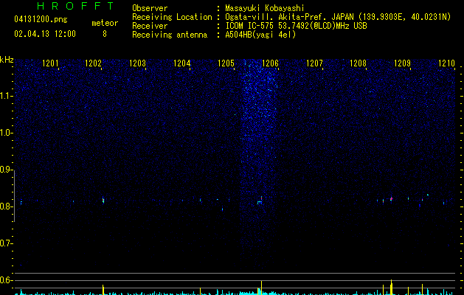This screenshot has width=464, height=295.
Task: Select the file name 04131200.png
Action: (41, 20)
